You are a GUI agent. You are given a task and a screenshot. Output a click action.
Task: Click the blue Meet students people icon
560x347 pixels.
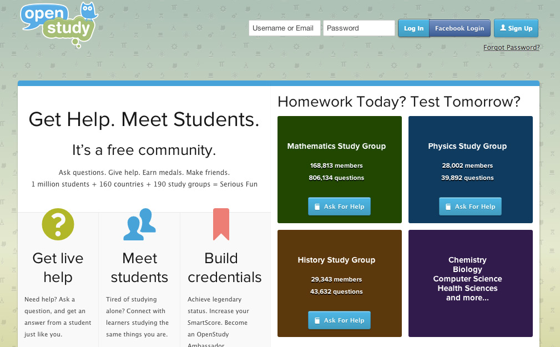[139, 224]
